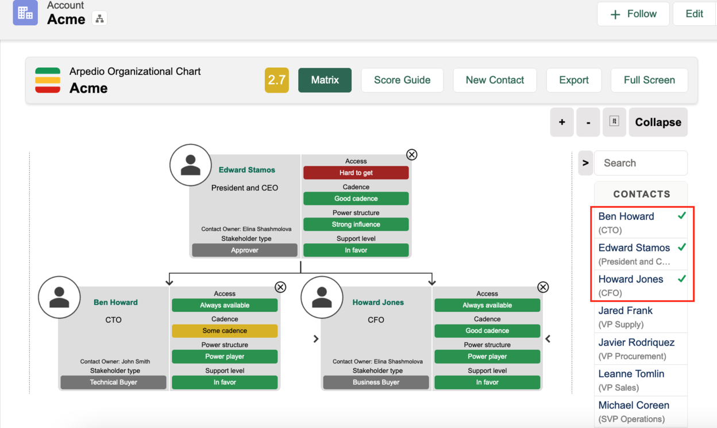This screenshot has height=428, width=717.
Task: Click Edward Stamos 'In favor' support tag
Action: pyautogui.click(x=356, y=250)
